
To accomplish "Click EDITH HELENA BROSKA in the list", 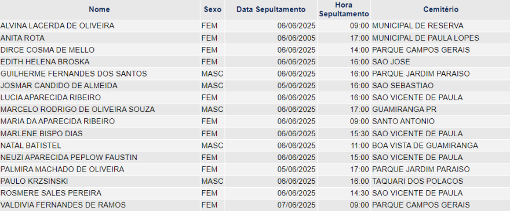I will (x=45, y=62).
